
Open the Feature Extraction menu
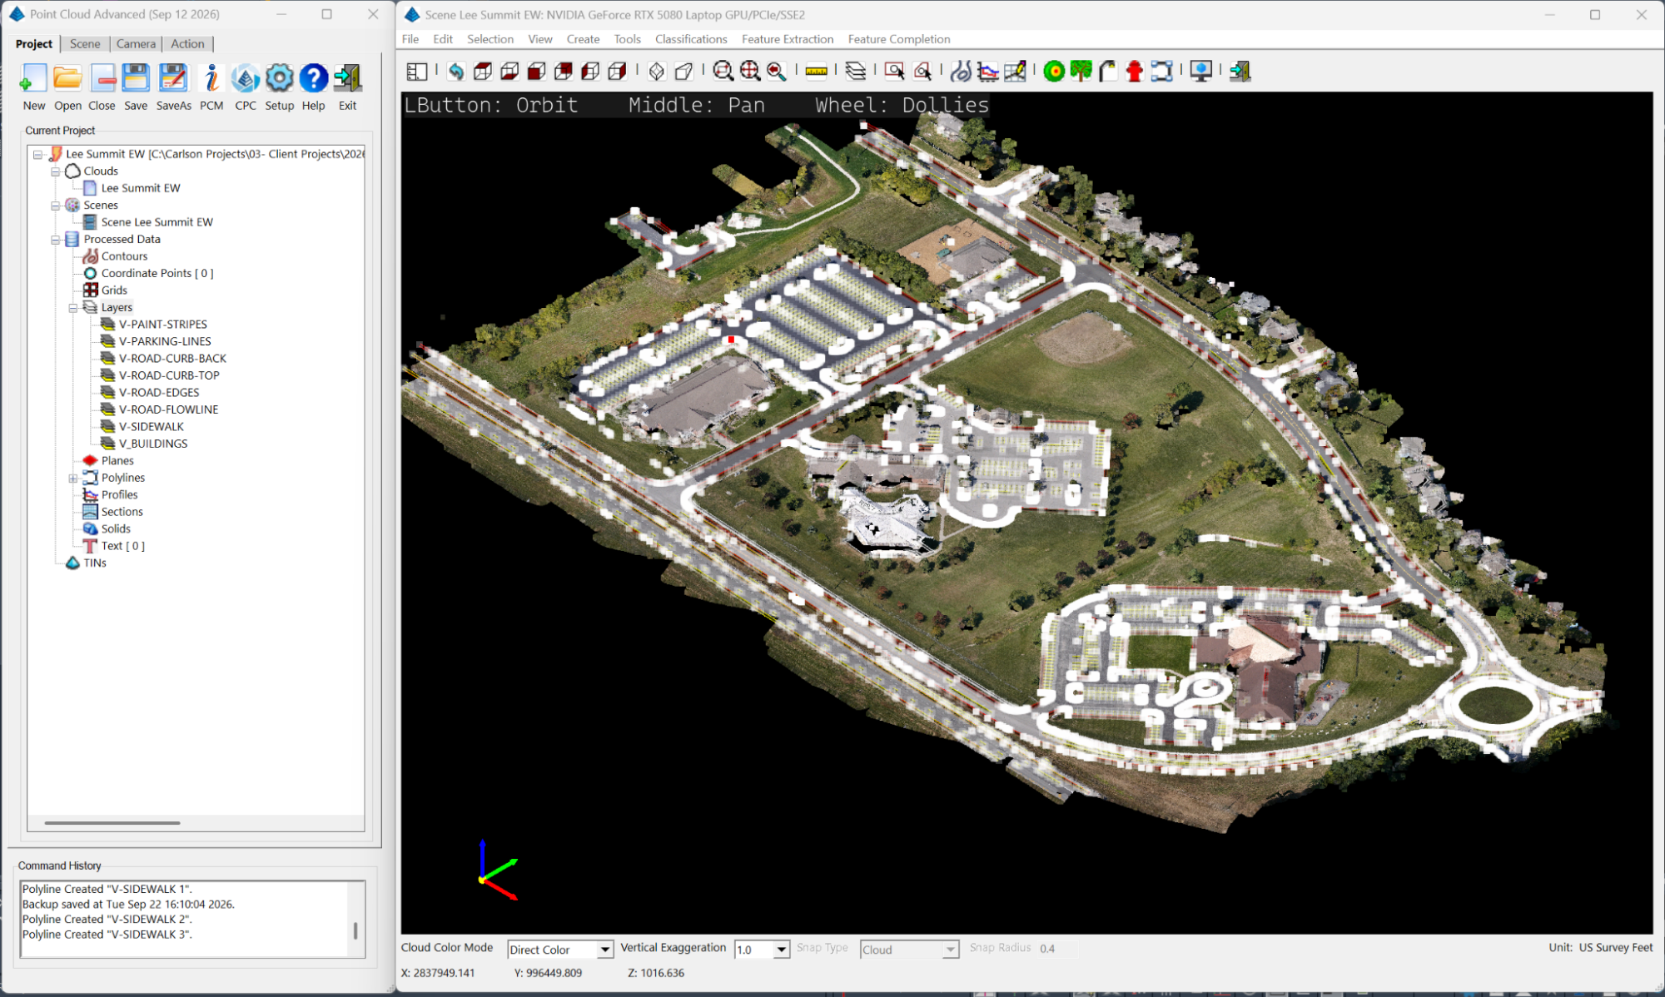tap(788, 39)
